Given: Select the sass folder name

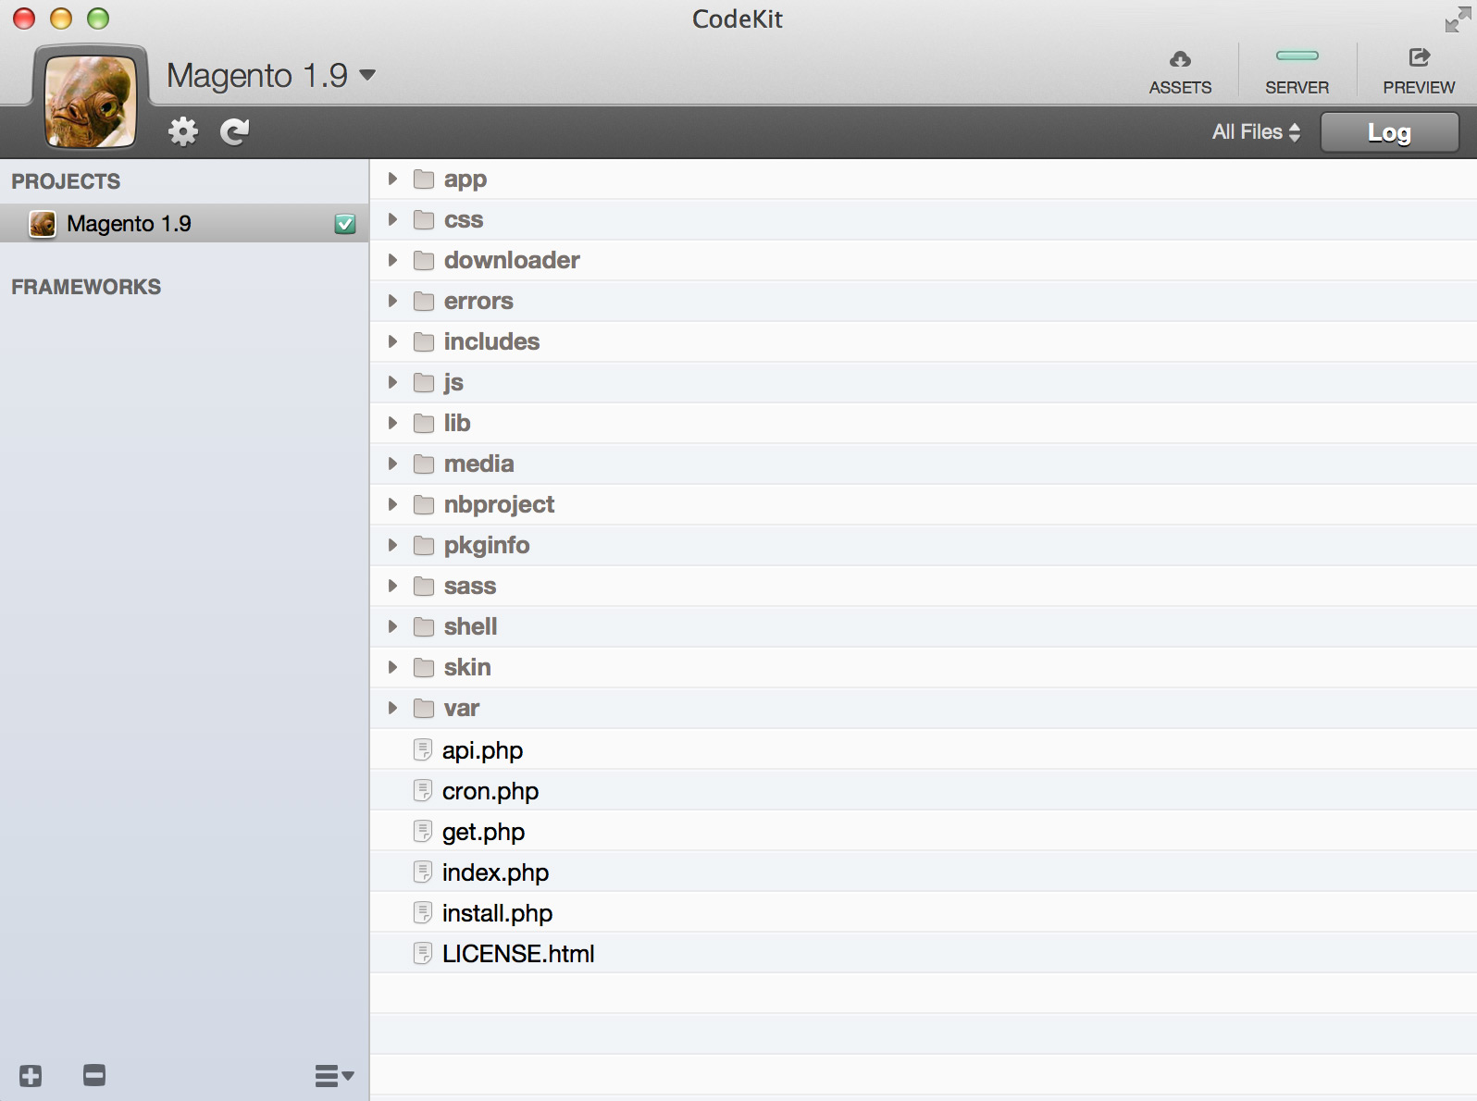Looking at the screenshot, I should [x=470, y=587].
